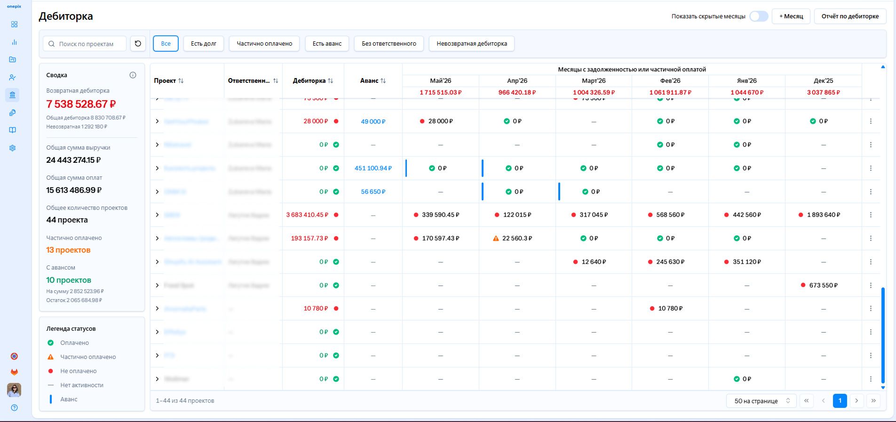Viewport: 896px width, 422px height.
Task: Select the Есть долг filter tab
Action: pos(204,44)
